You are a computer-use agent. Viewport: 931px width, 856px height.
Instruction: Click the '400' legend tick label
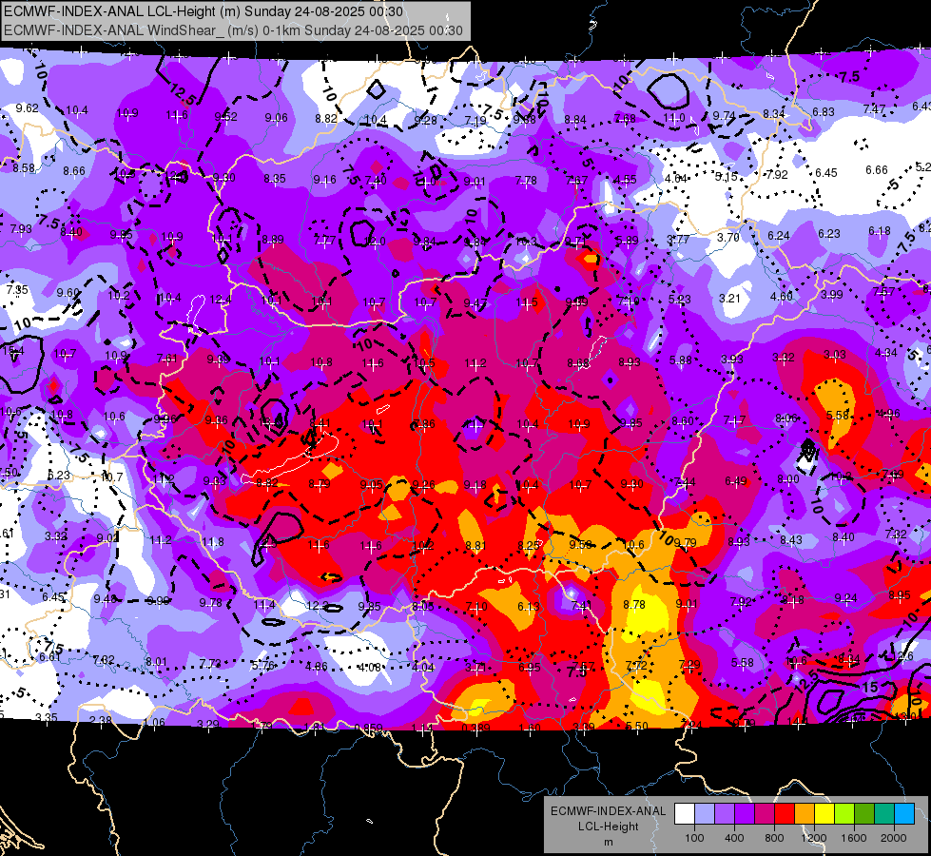[734, 838]
